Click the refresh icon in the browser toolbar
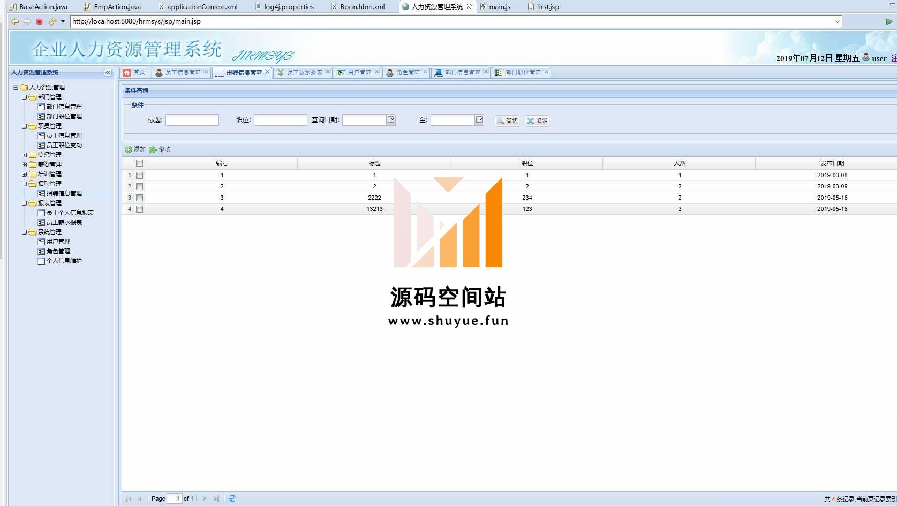This screenshot has width=897, height=506. coord(52,21)
